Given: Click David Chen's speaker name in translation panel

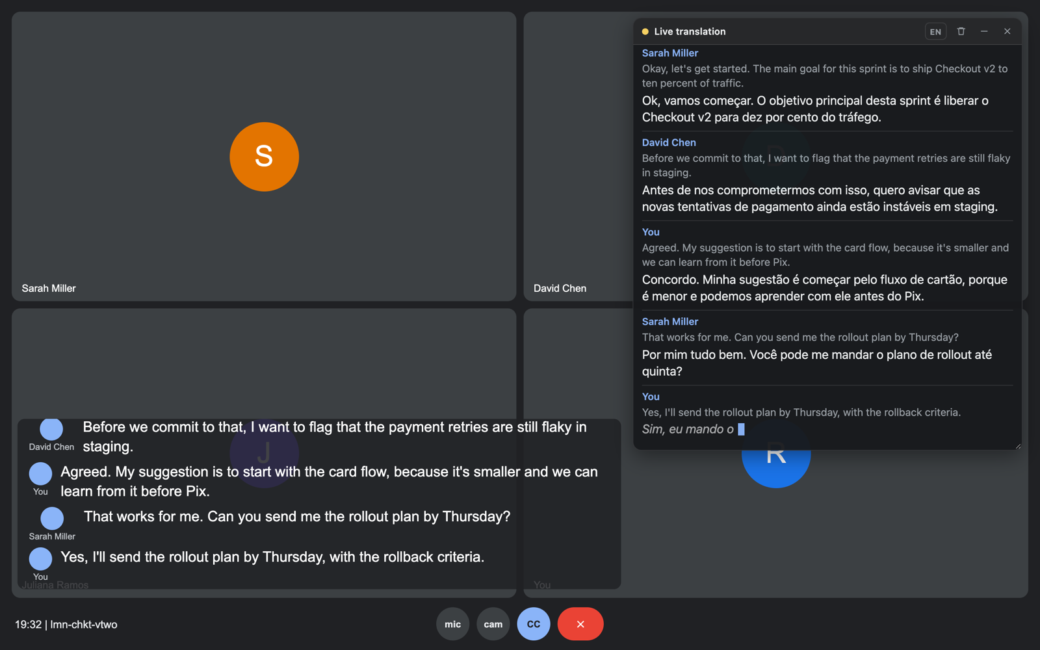Looking at the screenshot, I should pos(669,142).
